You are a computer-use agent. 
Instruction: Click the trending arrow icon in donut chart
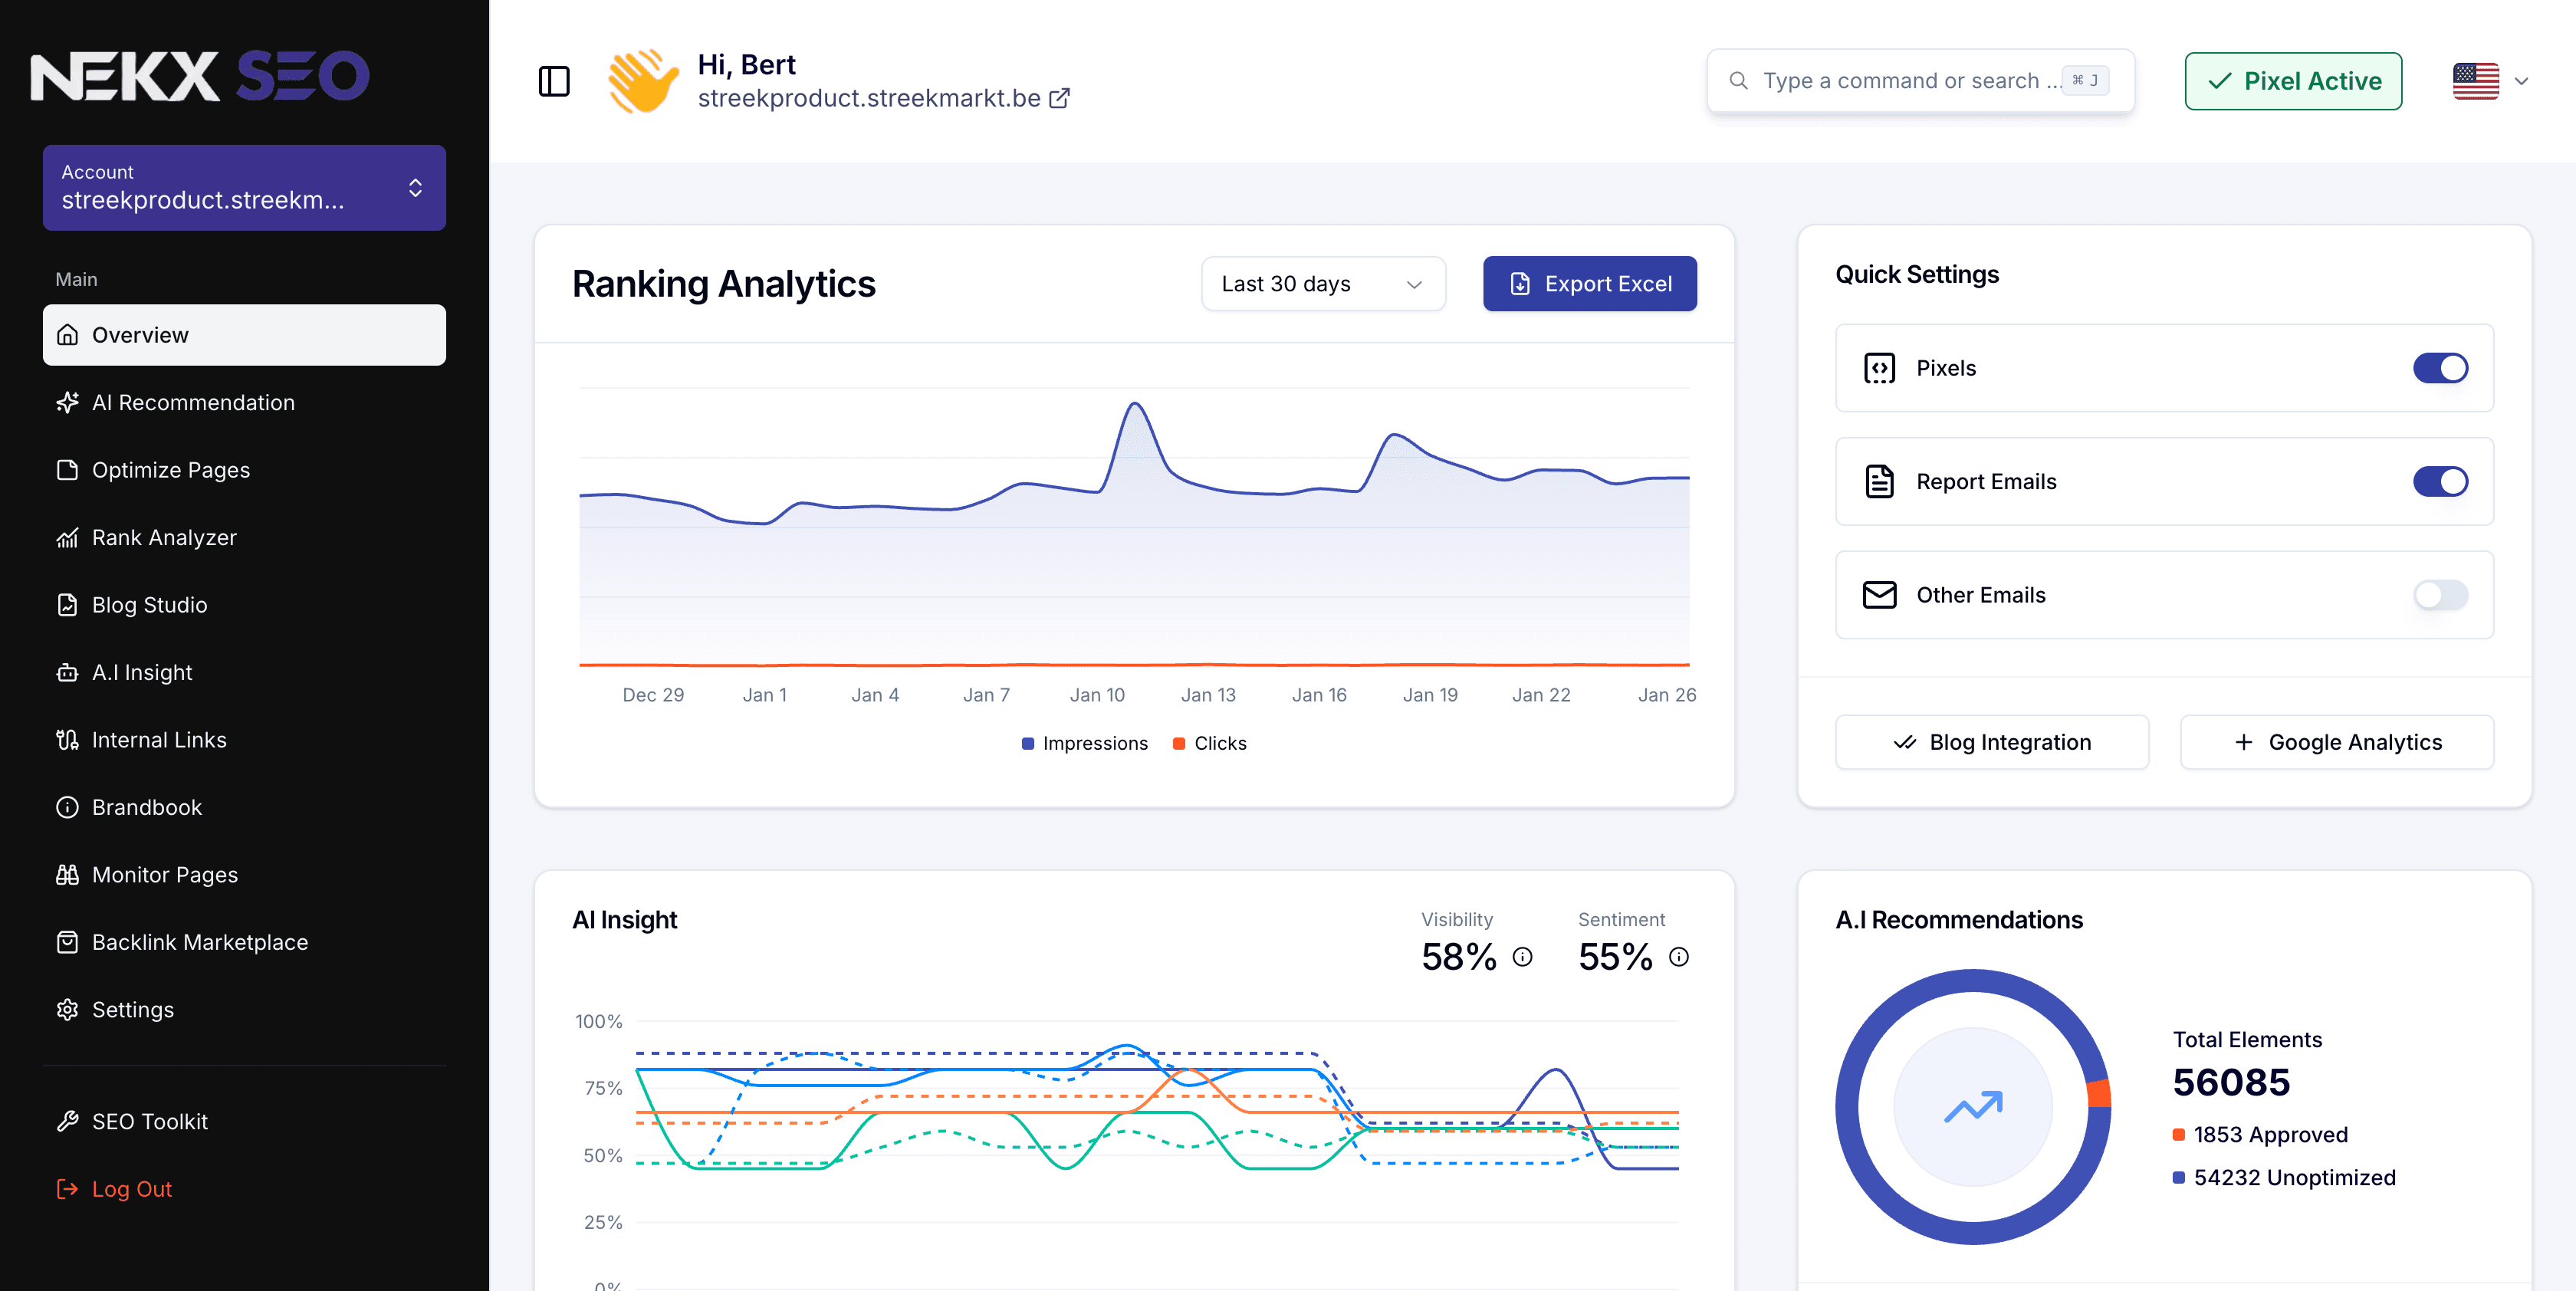pos(1973,1106)
